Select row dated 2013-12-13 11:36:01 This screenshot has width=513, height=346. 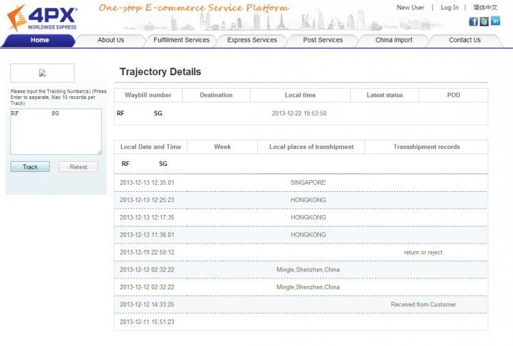click(301, 235)
